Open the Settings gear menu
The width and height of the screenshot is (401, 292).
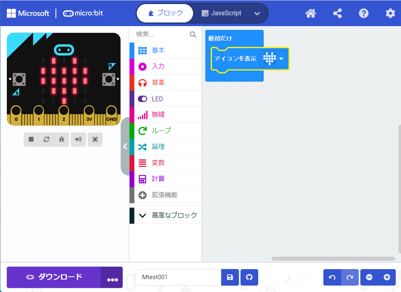click(390, 13)
